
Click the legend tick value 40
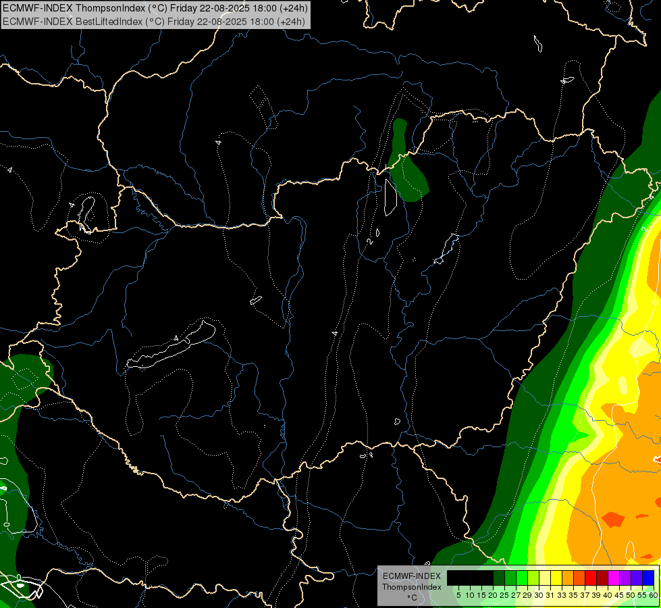coord(608,595)
